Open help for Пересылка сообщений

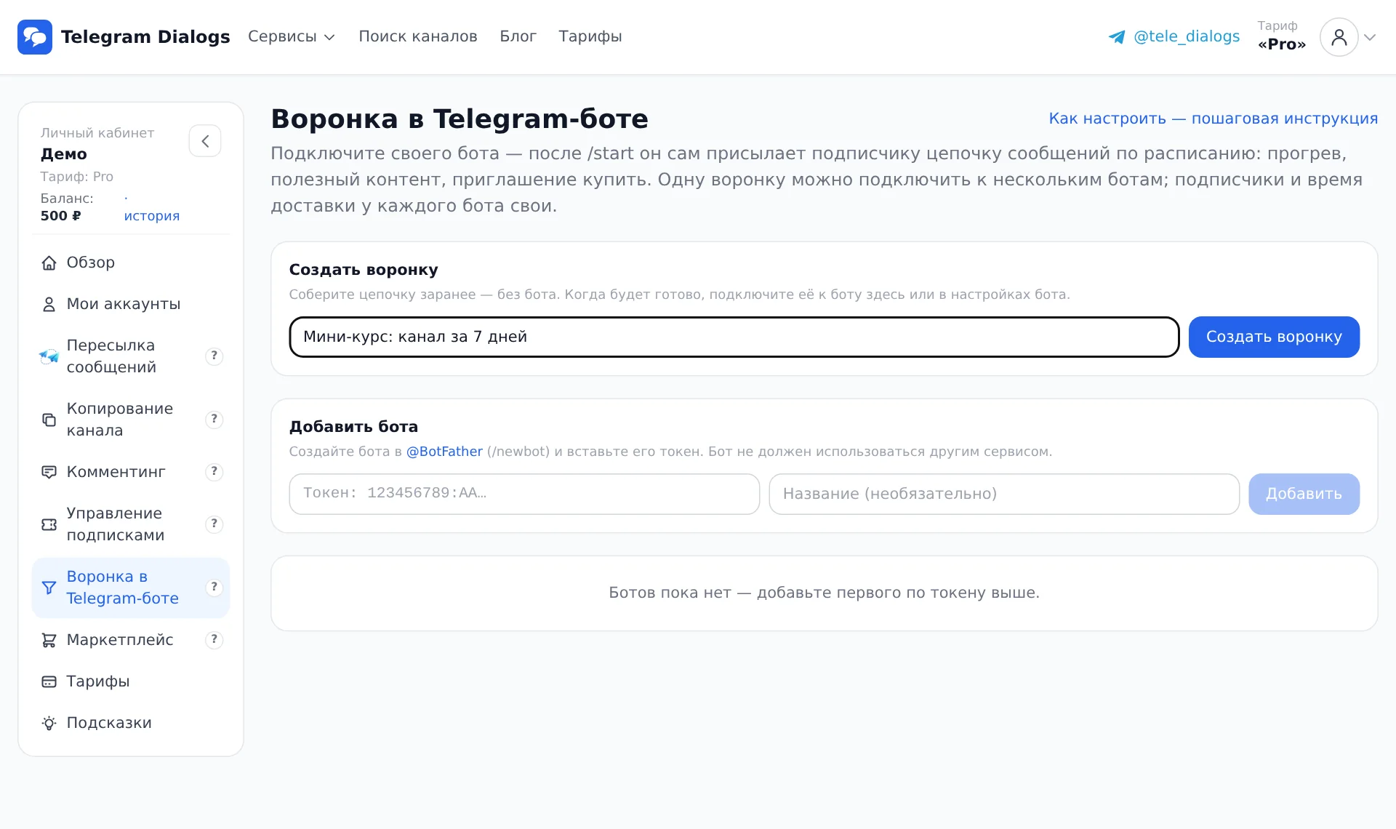(214, 356)
